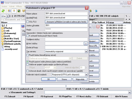This screenshot has height=99, width=132.
Task: Open the Kódování názvů souborů dropdown
Action: click(x=86, y=75)
